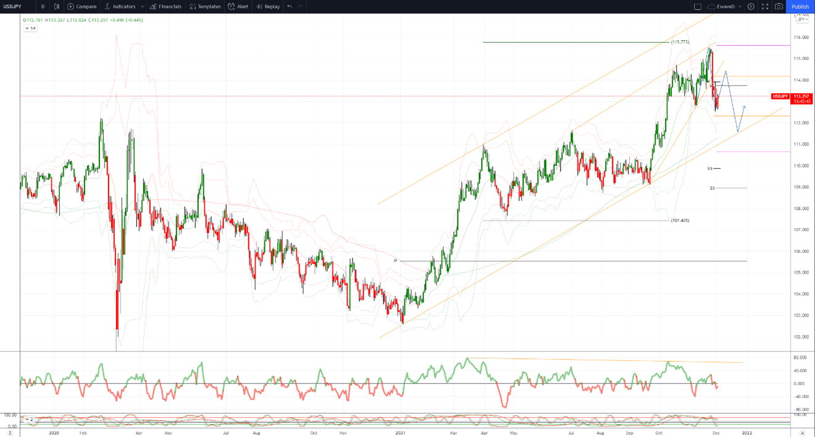Click the D timeframe interval button

point(43,7)
